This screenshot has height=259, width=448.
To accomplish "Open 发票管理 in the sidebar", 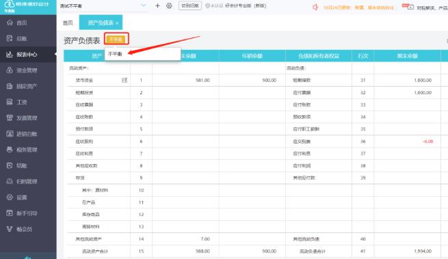I will (x=28, y=118).
